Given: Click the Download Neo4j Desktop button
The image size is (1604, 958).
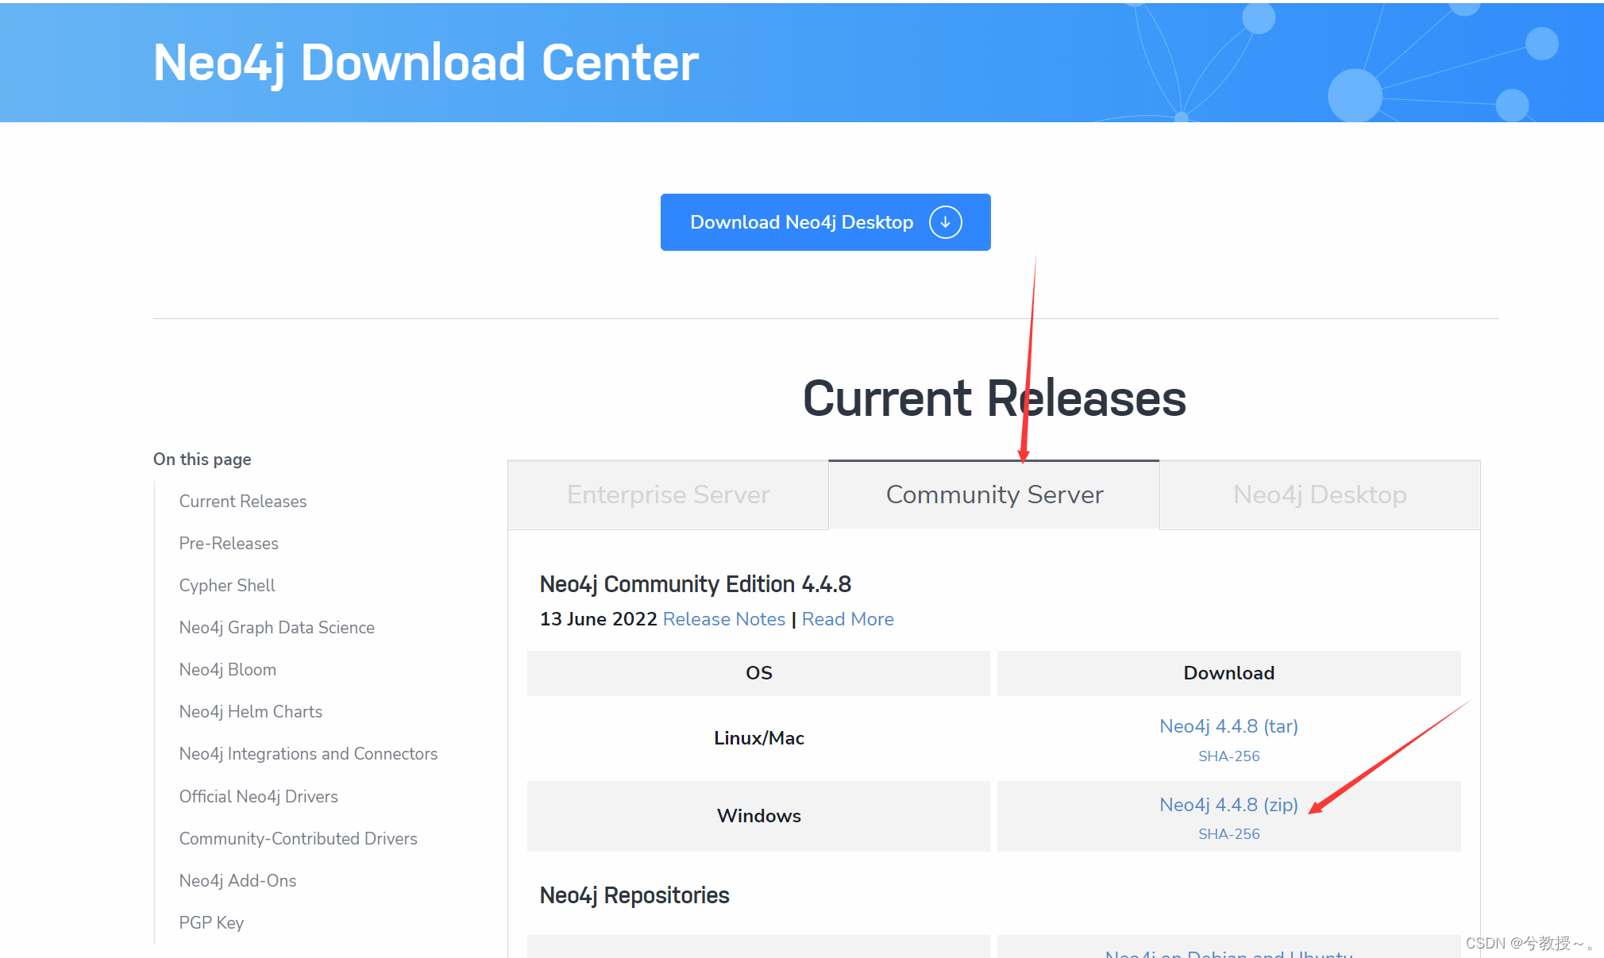Looking at the screenshot, I should tap(825, 222).
